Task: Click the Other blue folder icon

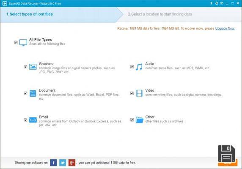Action: click(x=139, y=120)
